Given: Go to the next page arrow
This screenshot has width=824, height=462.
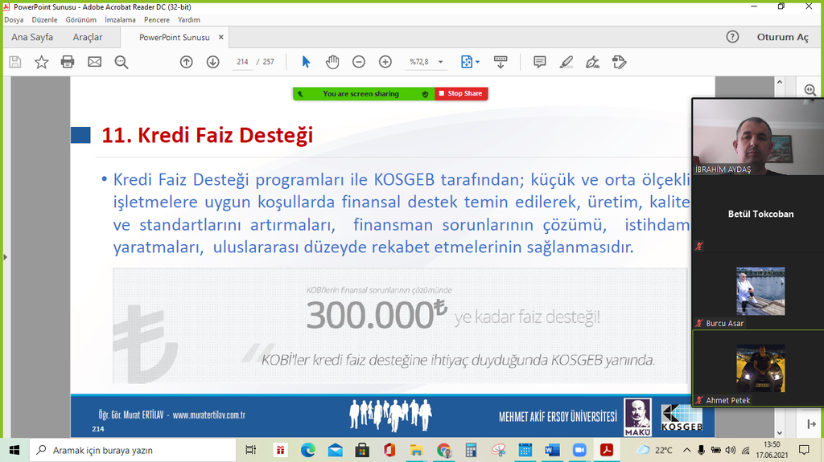Looking at the screenshot, I should [212, 62].
